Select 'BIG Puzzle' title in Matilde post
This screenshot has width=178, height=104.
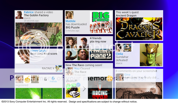(73, 27)
